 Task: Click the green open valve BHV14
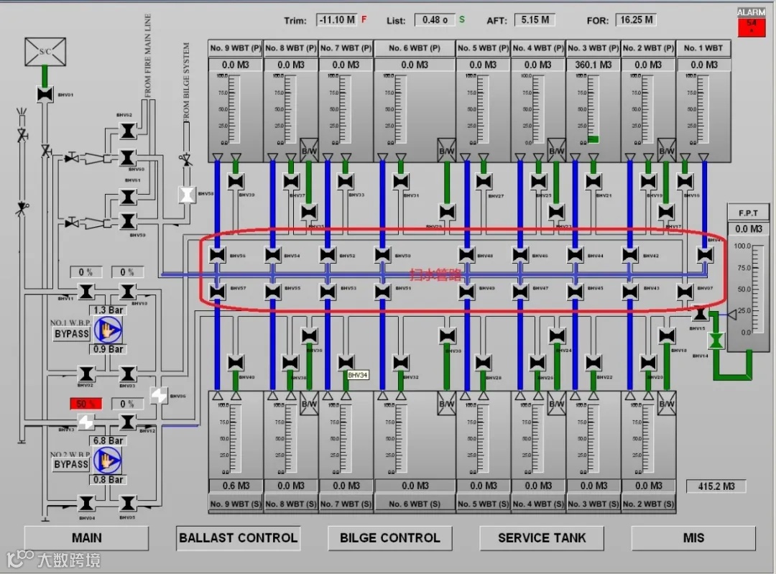point(715,341)
